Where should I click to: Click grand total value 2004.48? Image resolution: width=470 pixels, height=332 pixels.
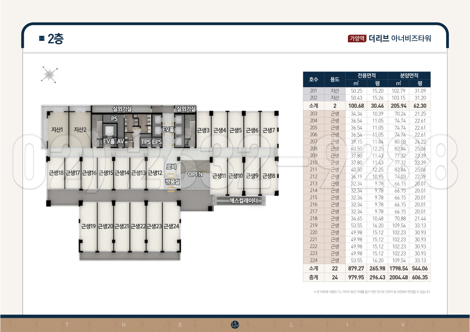tap(399, 277)
